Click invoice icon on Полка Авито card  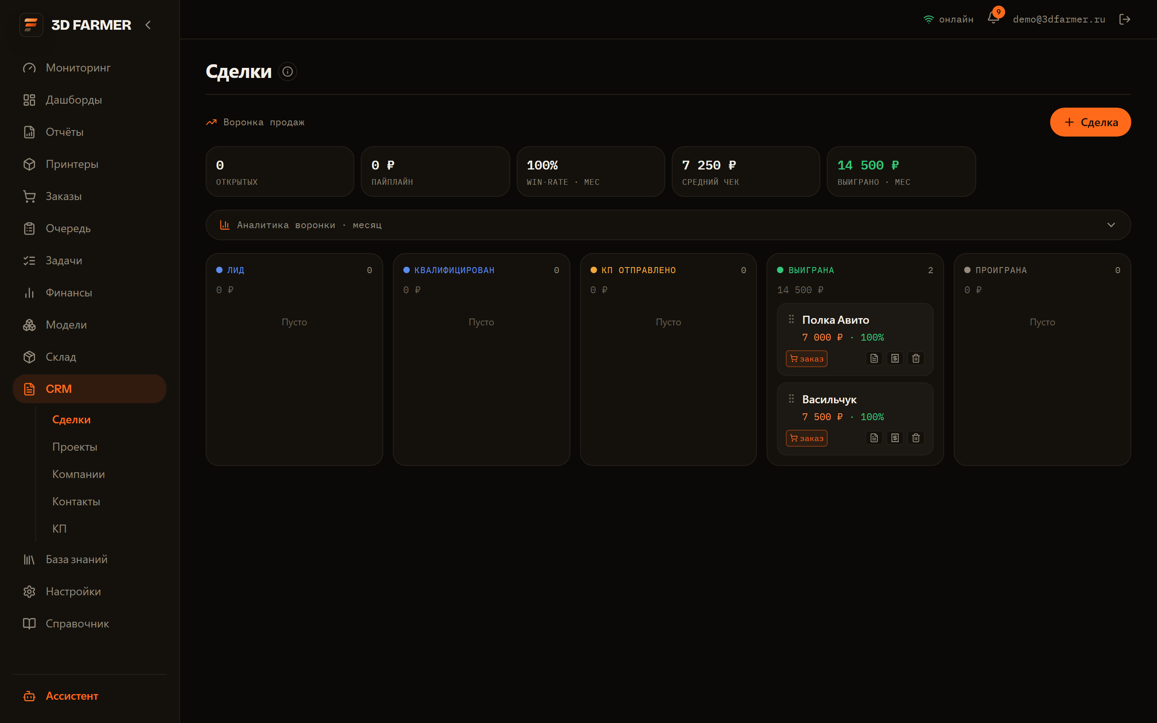895,358
